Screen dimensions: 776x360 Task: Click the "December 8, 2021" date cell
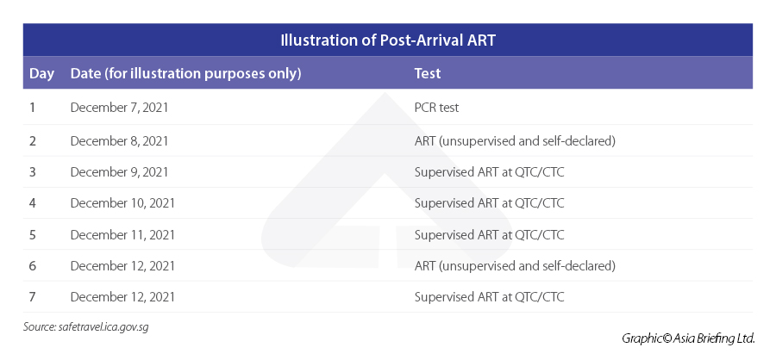coord(119,140)
